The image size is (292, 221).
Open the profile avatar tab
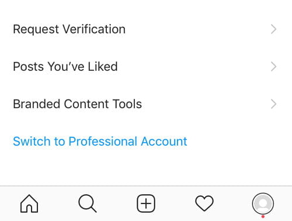point(263,203)
